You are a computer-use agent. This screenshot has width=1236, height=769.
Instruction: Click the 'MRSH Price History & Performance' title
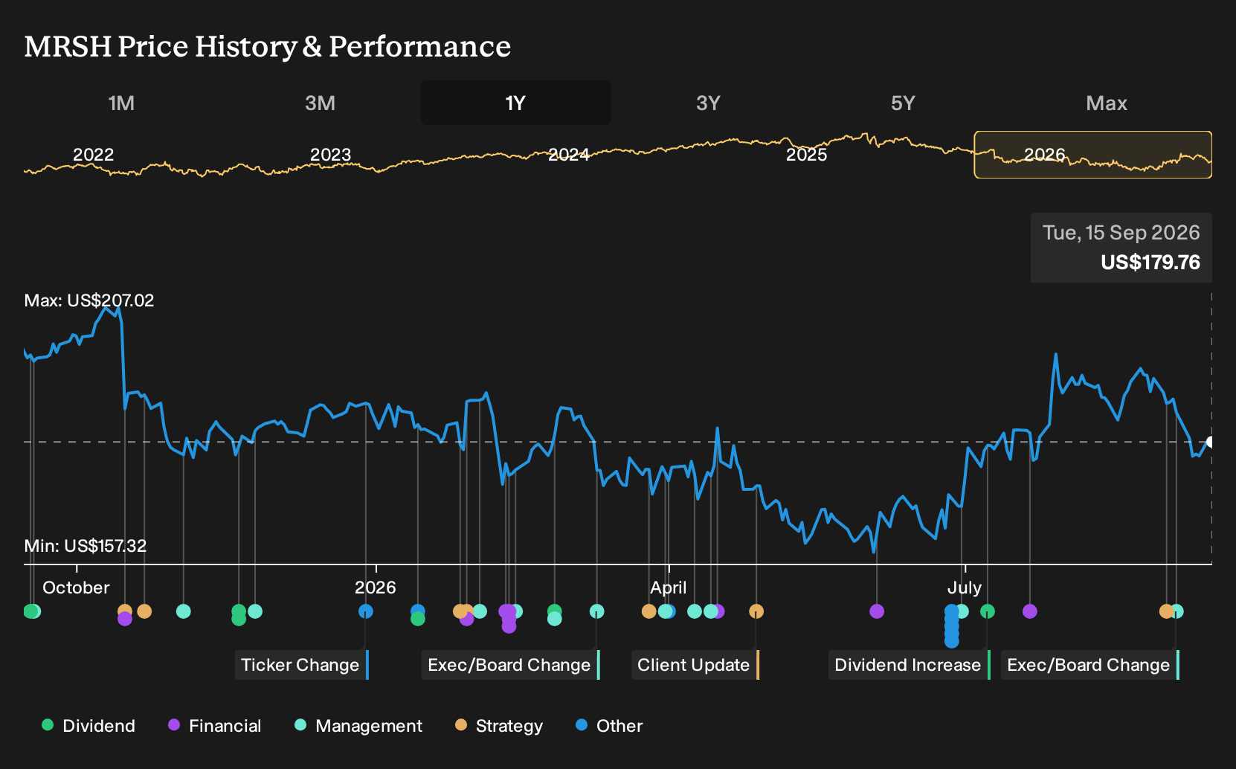[268, 46]
